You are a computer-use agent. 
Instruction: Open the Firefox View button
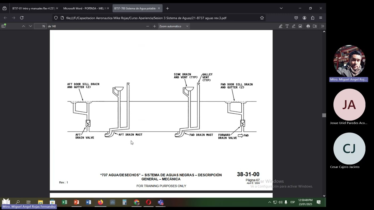click(4, 8)
